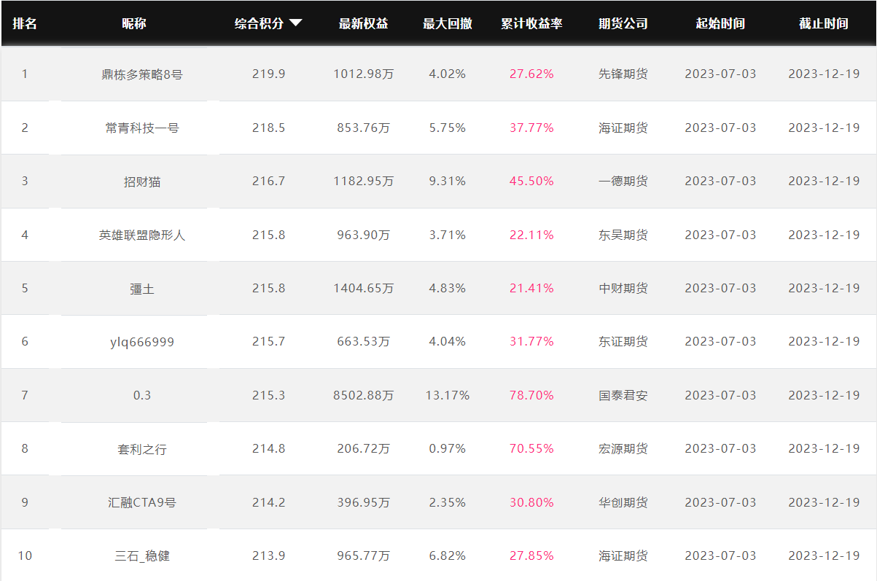This screenshot has width=877, height=581.
Task: Click the 昵称 column header
Action: pyautogui.click(x=134, y=23)
